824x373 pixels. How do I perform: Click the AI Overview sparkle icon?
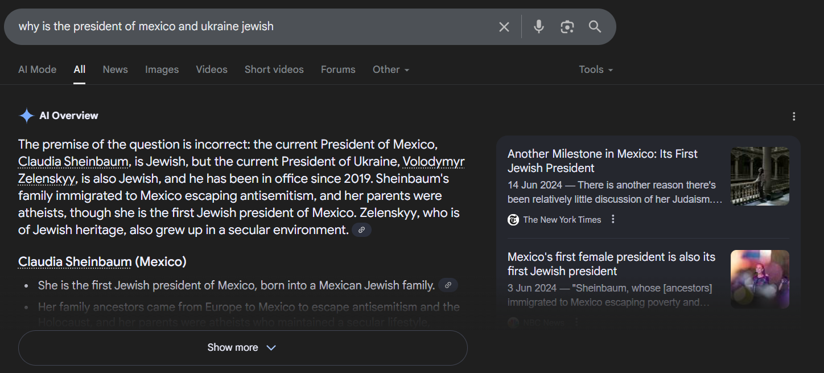pyautogui.click(x=27, y=116)
